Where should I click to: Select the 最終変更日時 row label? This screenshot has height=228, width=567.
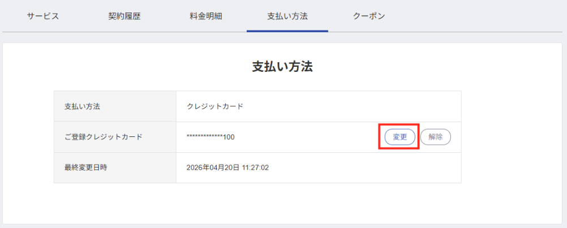[x=85, y=167]
